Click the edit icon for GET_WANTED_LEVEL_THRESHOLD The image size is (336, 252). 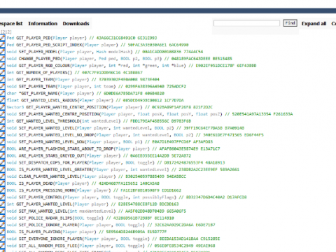click(x=2, y=121)
